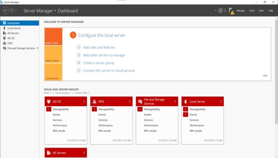Click DNS tile header icon
This screenshot has height=158, width=278.
coord(94,101)
